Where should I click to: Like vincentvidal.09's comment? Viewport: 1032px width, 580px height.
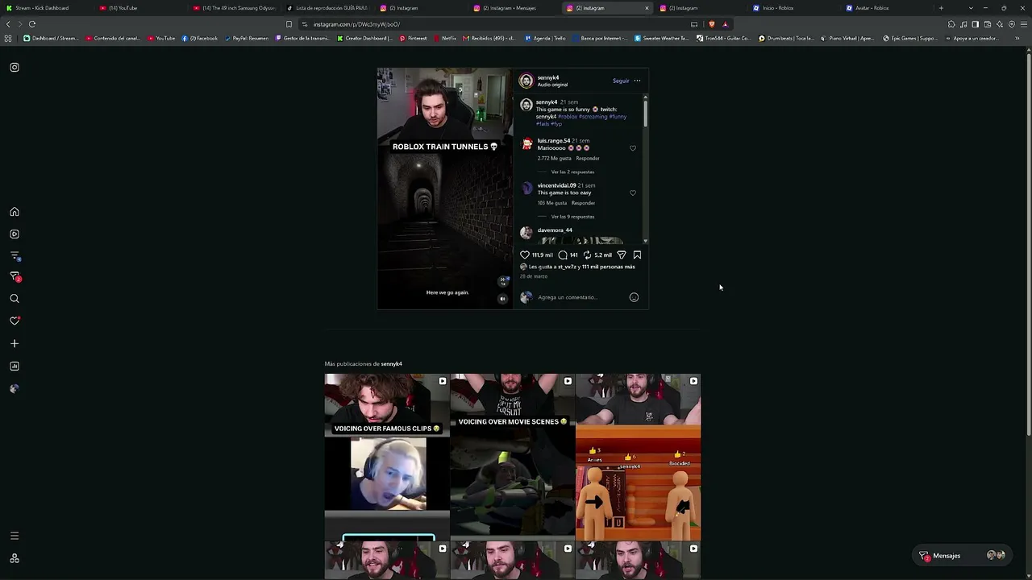tap(633, 193)
